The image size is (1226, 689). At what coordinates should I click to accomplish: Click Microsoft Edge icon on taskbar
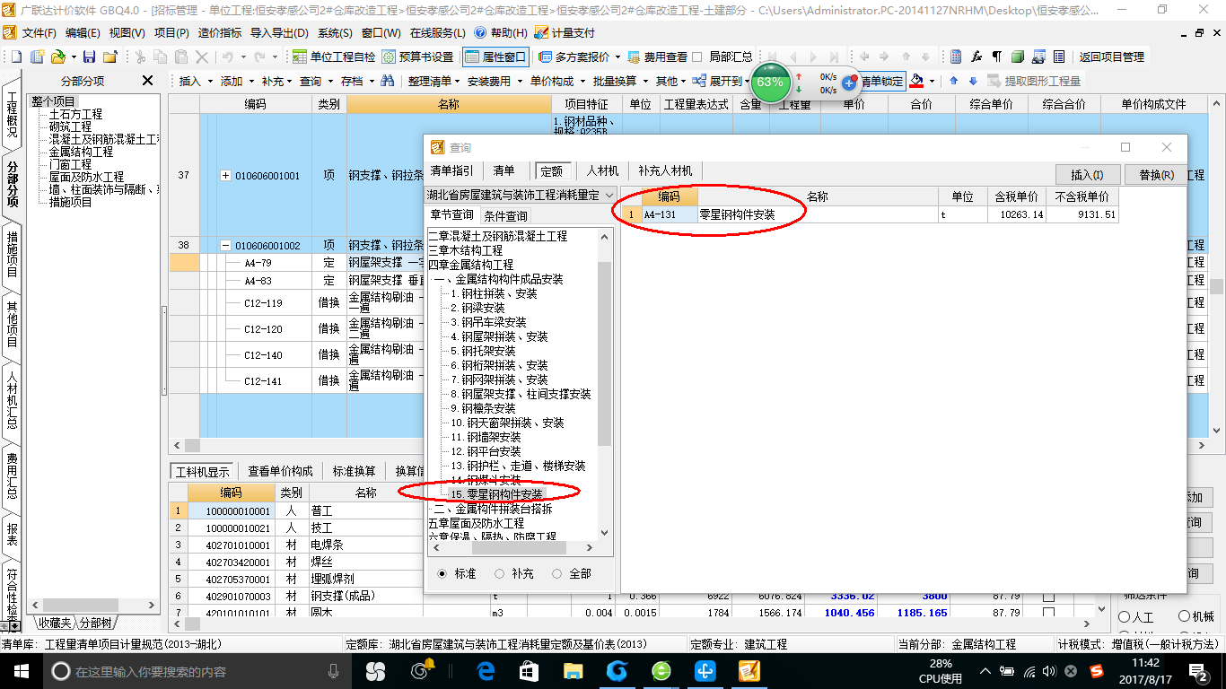point(486,670)
